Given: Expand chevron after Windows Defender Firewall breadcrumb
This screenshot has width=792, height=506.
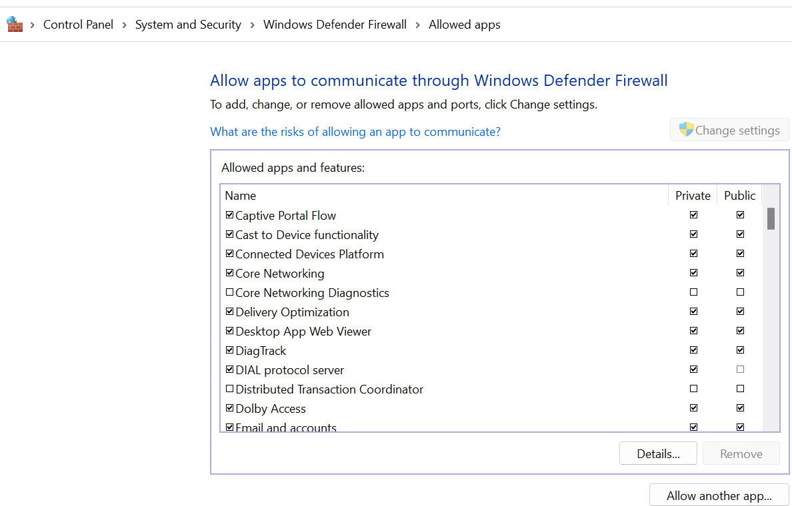Looking at the screenshot, I should pyautogui.click(x=417, y=24).
